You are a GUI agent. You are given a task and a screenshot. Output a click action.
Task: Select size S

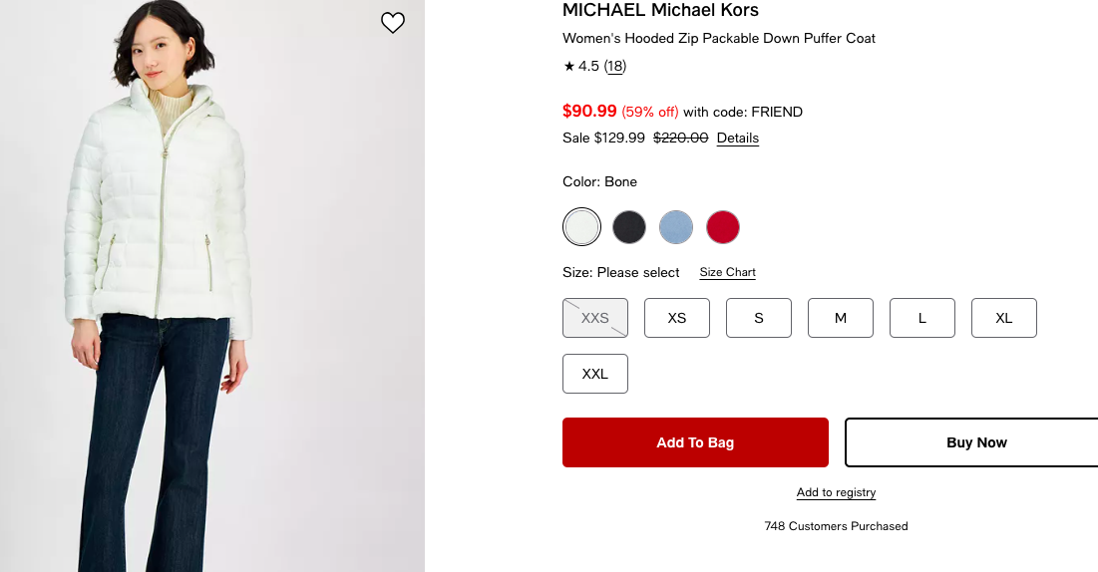click(x=759, y=318)
